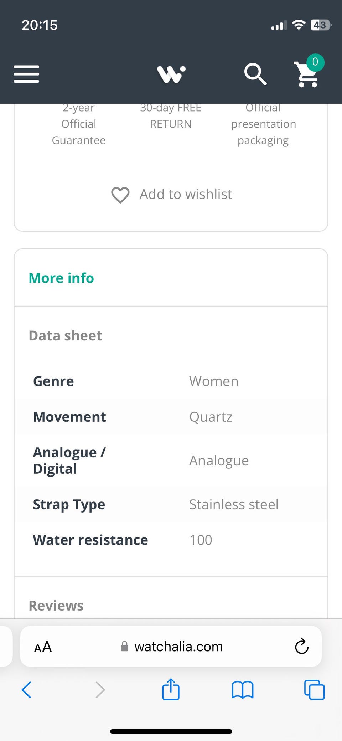
Task: Open Safari AA text size menu
Action: click(x=43, y=647)
